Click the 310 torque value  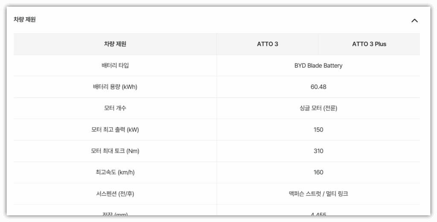(x=318, y=151)
